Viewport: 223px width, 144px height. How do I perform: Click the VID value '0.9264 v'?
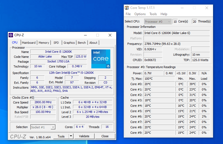[x=153, y=49]
